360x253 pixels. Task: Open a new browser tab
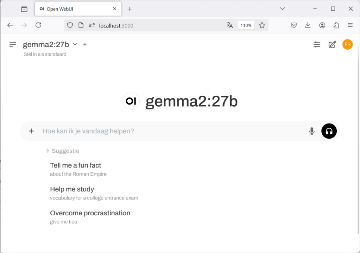click(130, 9)
